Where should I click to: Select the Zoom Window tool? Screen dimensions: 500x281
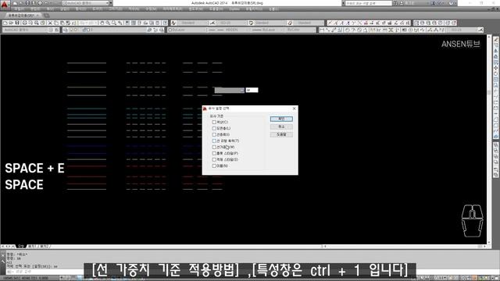(114, 23)
